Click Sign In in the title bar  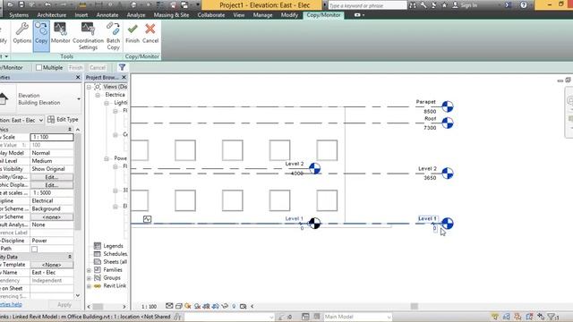pos(468,5)
